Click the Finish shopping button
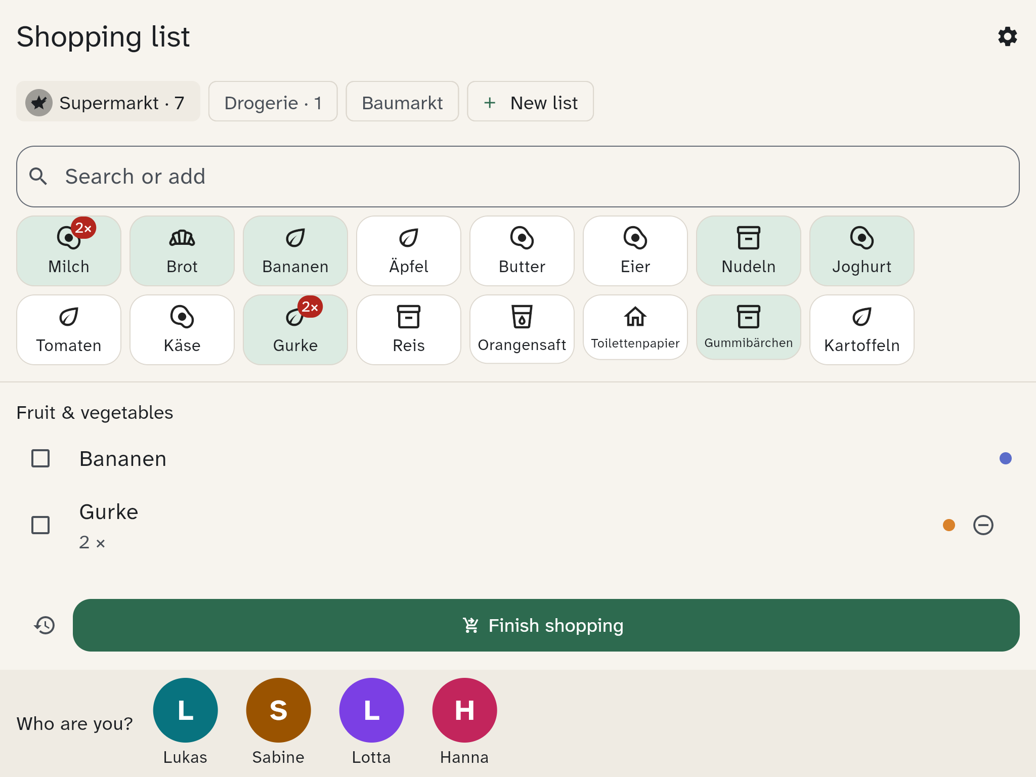Viewport: 1036px width, 777px height. coord(546,625)
